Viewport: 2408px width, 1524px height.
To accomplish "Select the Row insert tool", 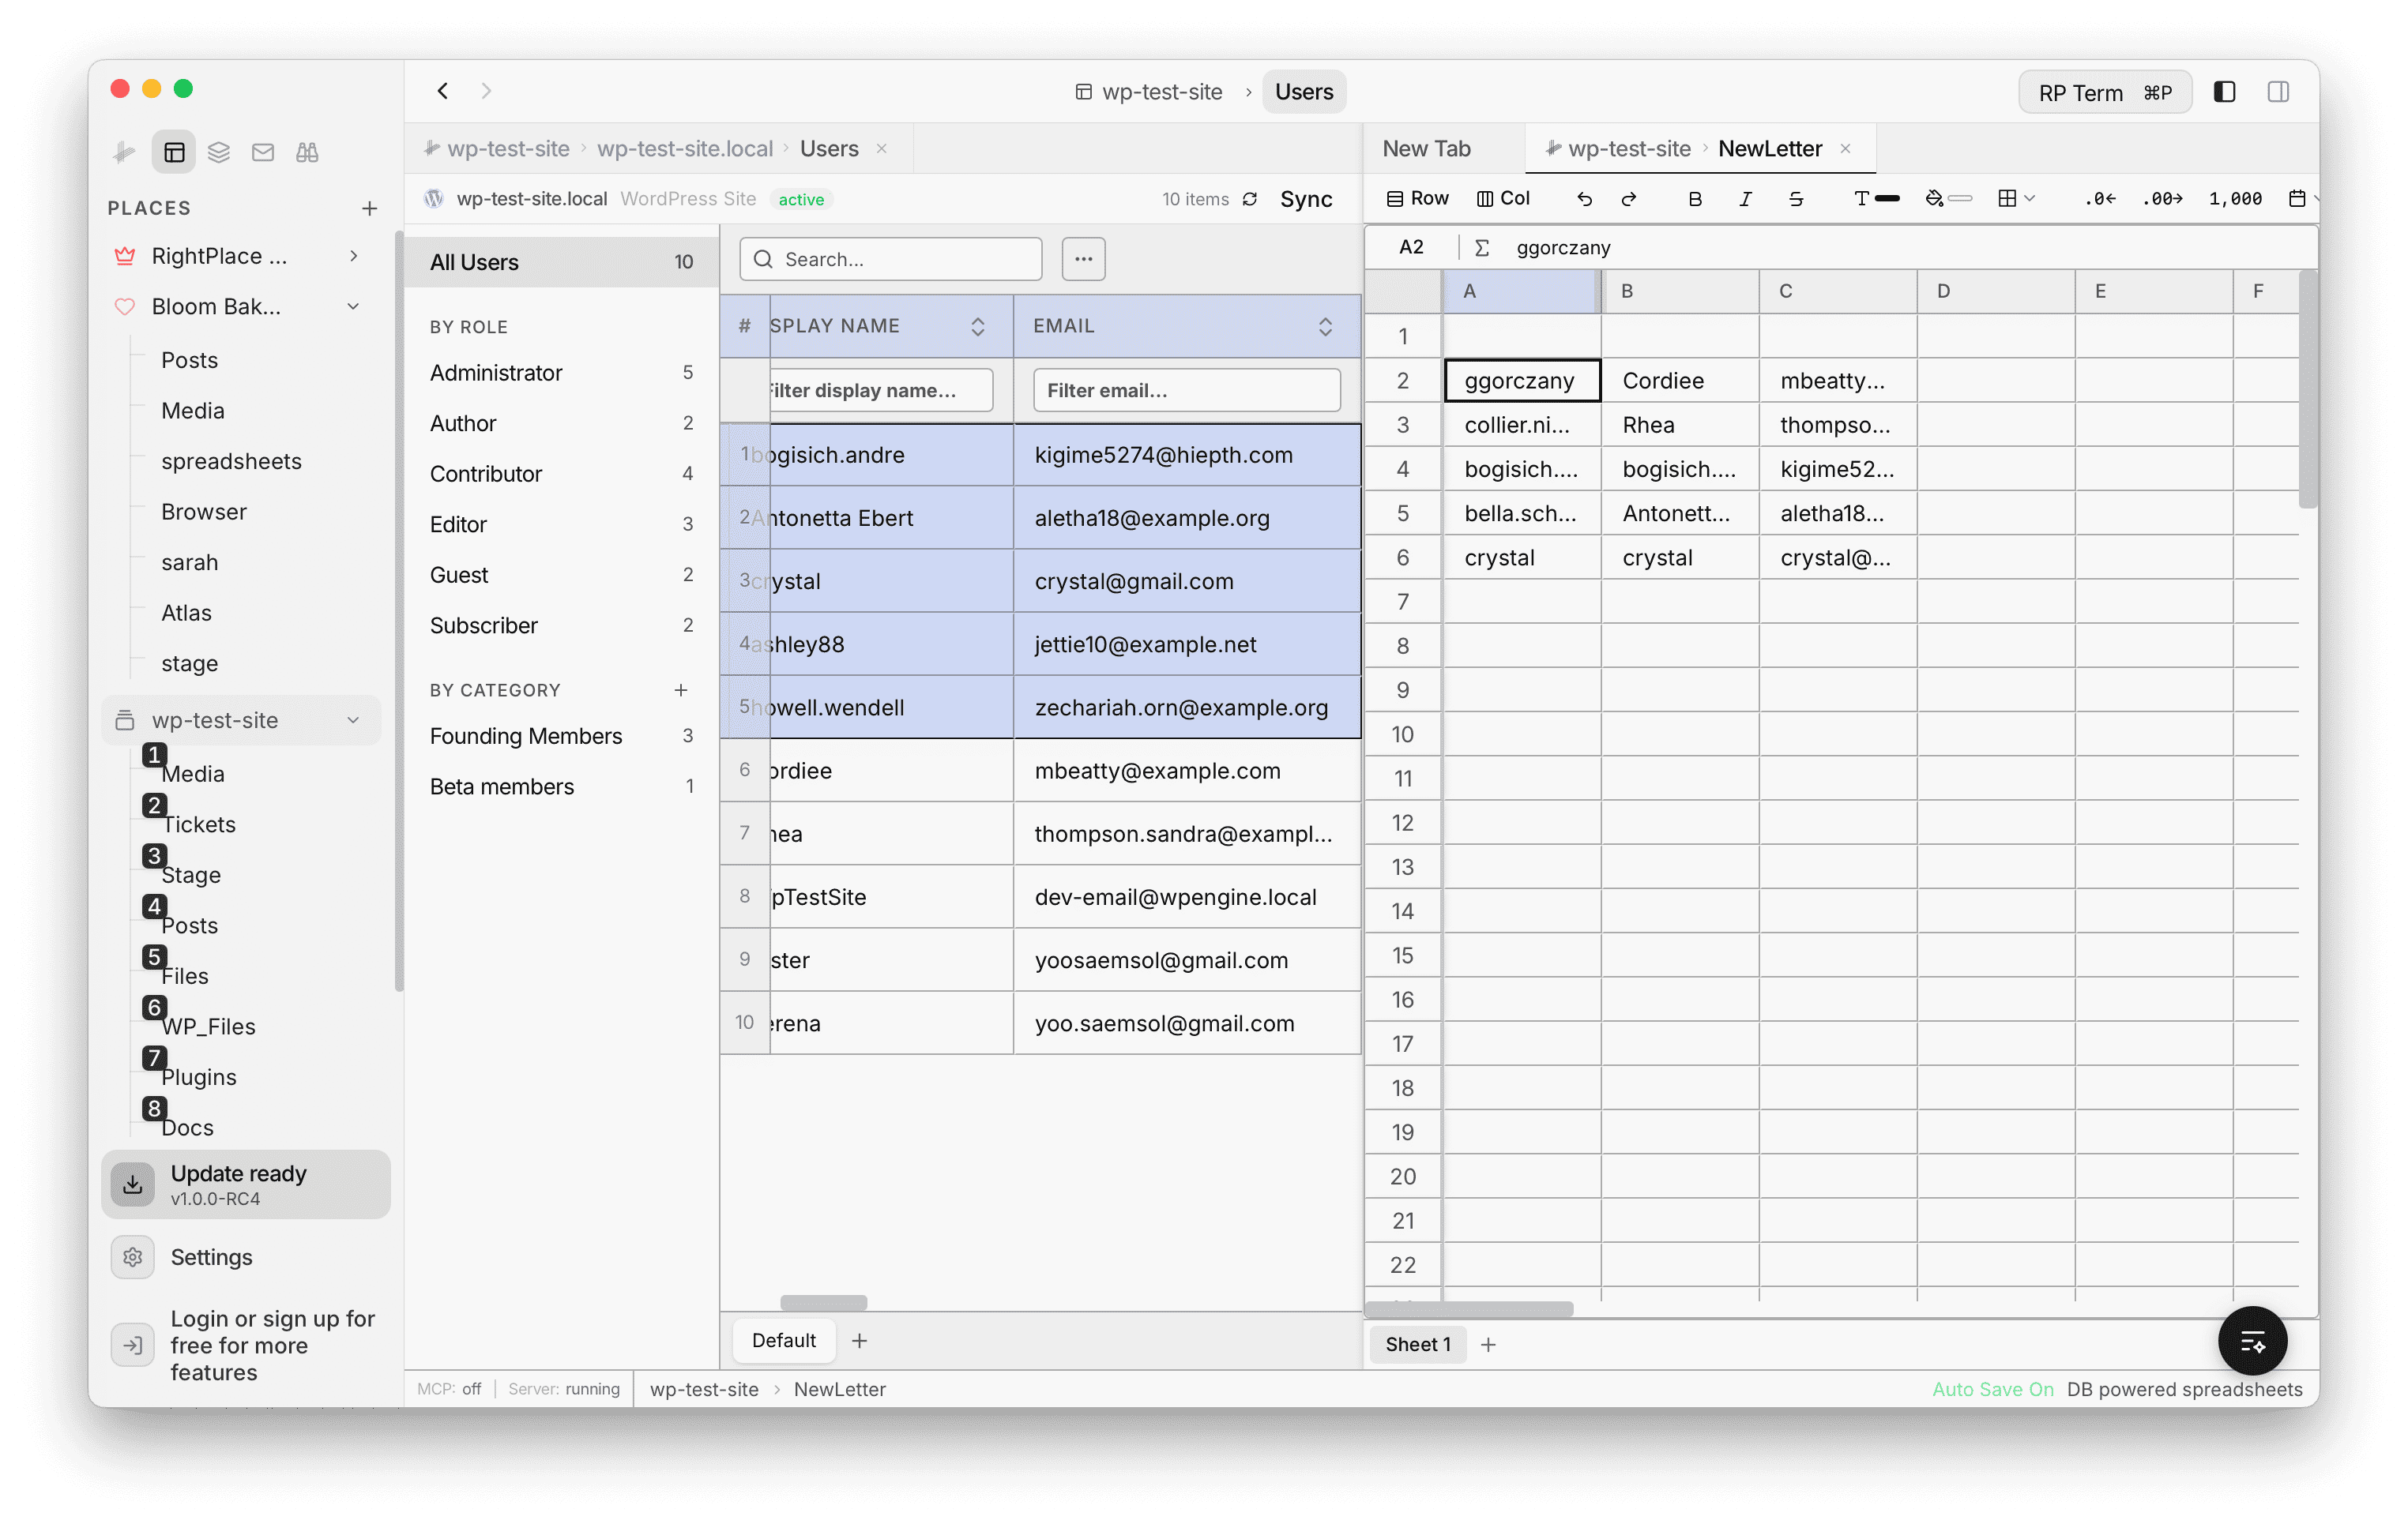I will 1417,198.
